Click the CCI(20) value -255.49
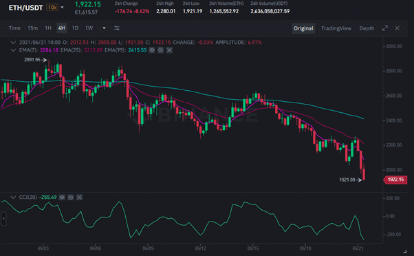Screen dimensions: 414x256 (47, 198)
